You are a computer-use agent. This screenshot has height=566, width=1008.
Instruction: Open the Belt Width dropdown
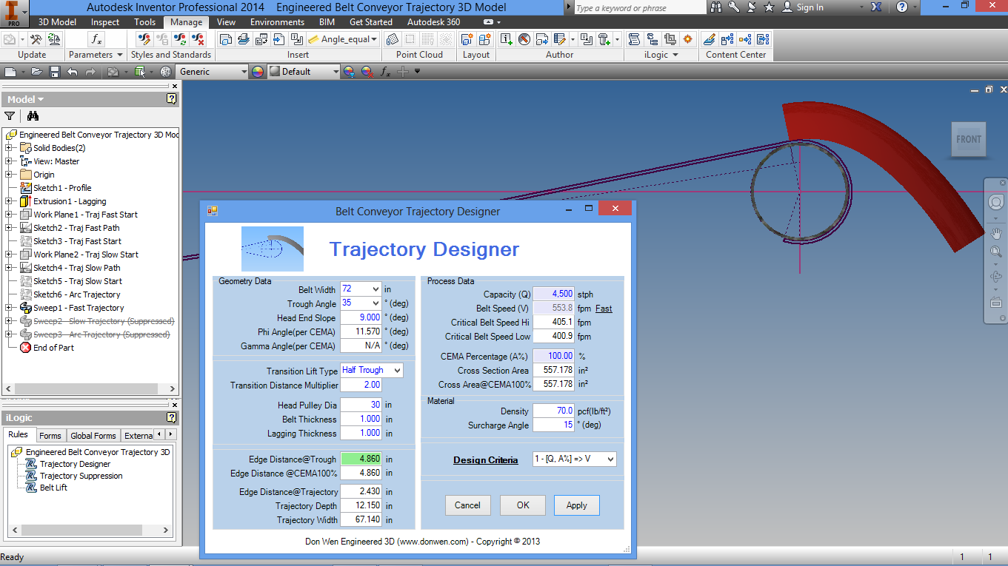coord(375,289)
